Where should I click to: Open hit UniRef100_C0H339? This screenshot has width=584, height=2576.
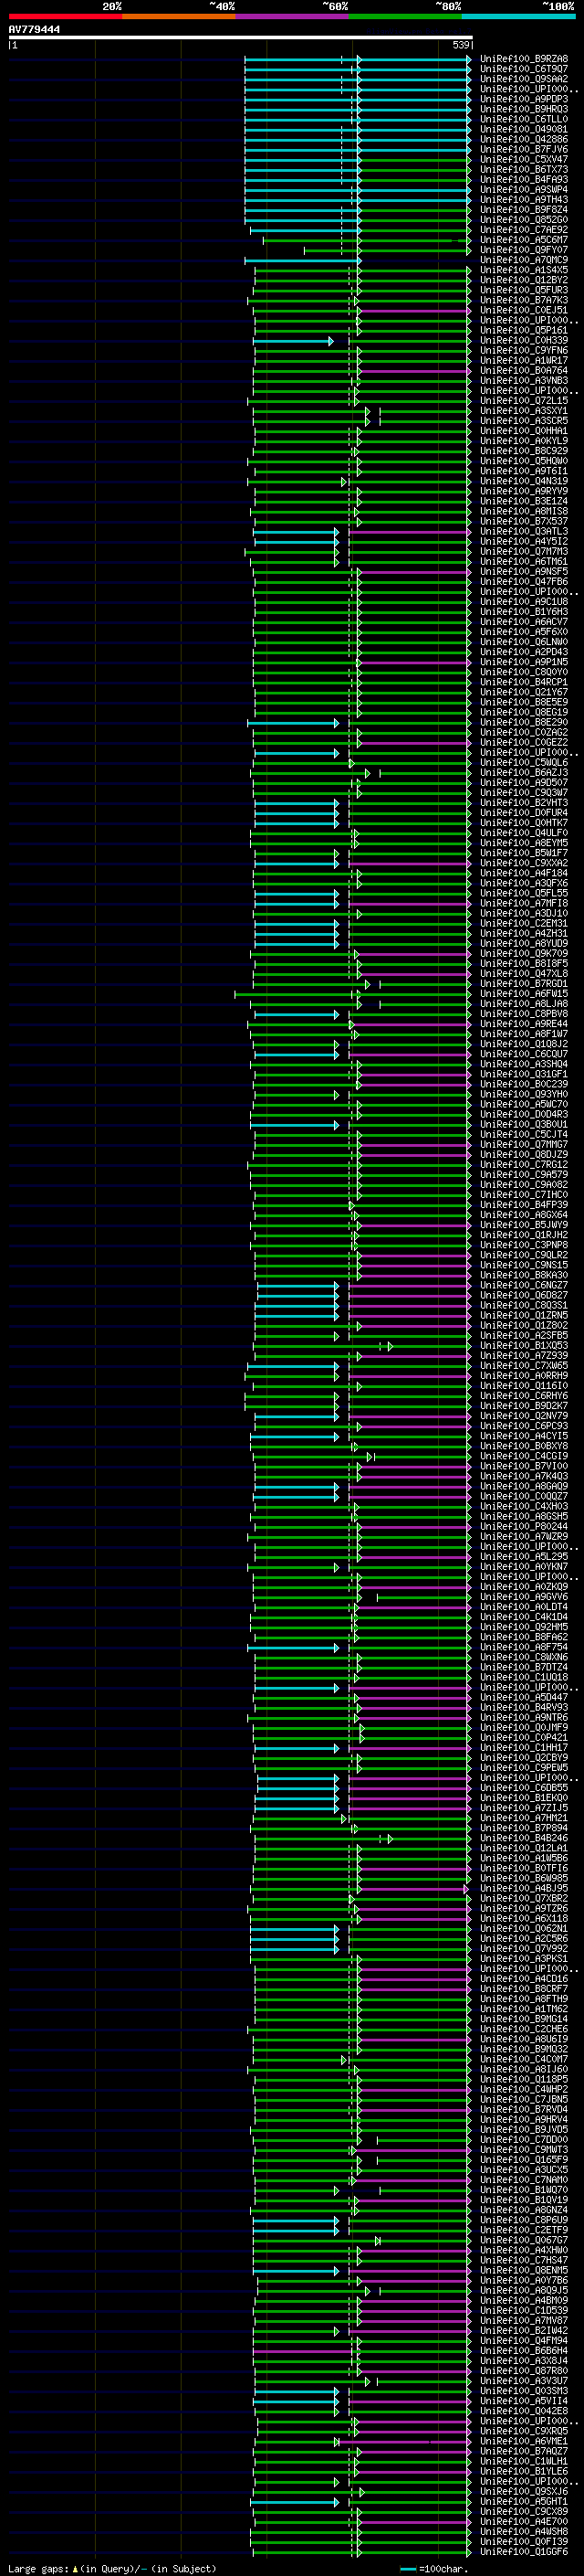pos(524,341)
